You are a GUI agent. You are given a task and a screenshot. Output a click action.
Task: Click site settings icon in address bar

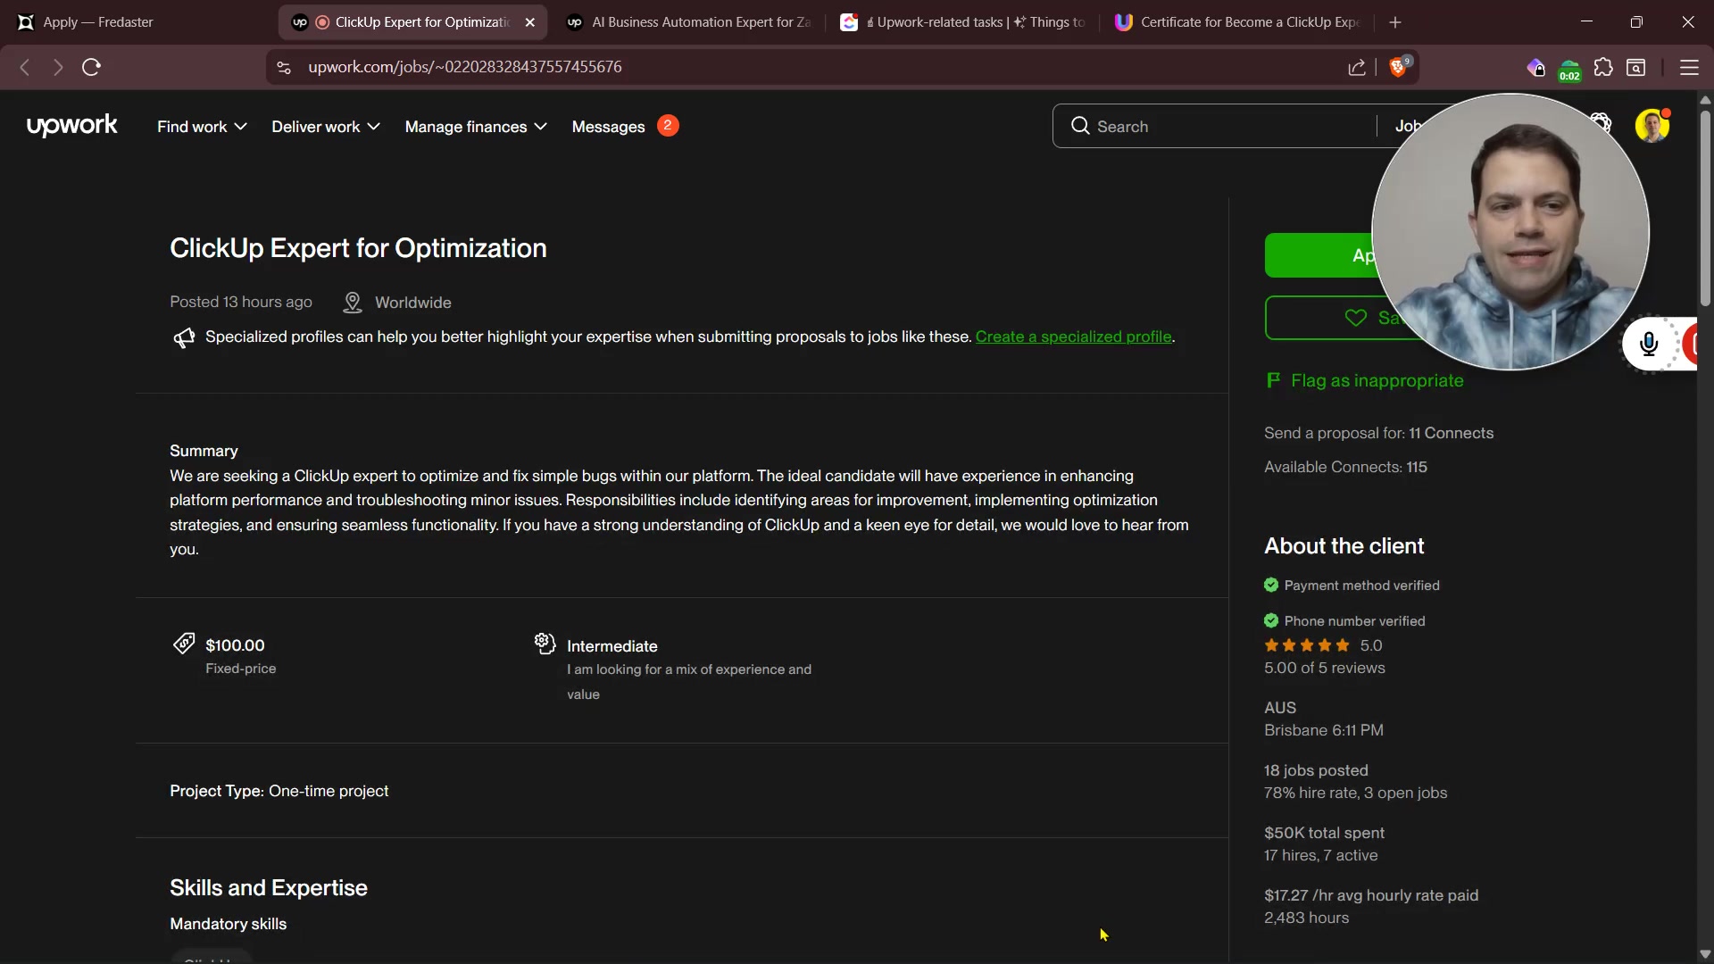point(284,67)
